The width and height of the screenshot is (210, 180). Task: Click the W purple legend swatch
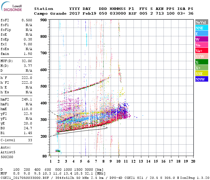[202, 39]
